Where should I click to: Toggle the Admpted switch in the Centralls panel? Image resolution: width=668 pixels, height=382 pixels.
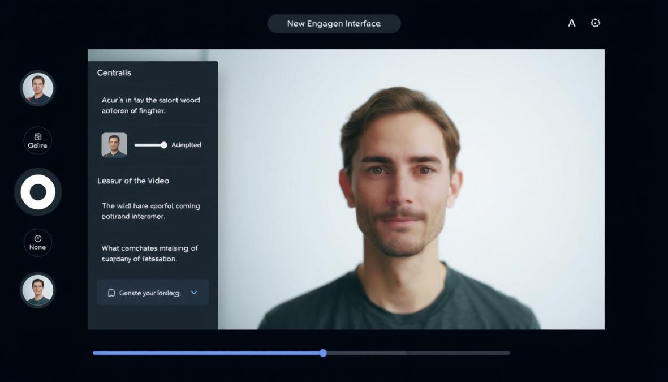[x=163, y=144]
